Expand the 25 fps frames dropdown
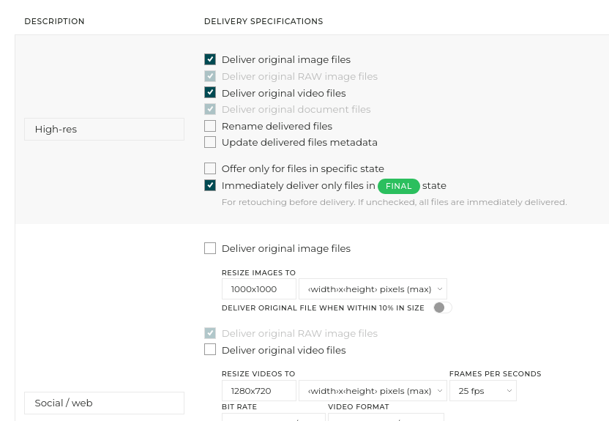609x421 pixels. tap(483, 391)
